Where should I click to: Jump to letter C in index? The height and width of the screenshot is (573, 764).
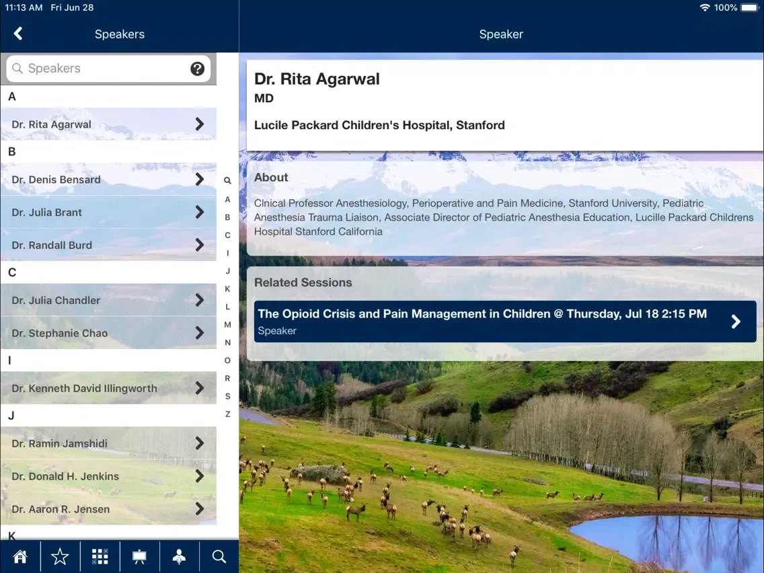click(x=227, y=235)
